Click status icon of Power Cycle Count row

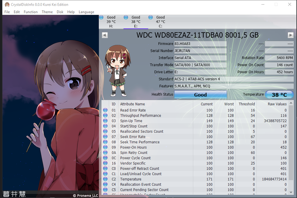pyautogui.click(x=105, y=158)
